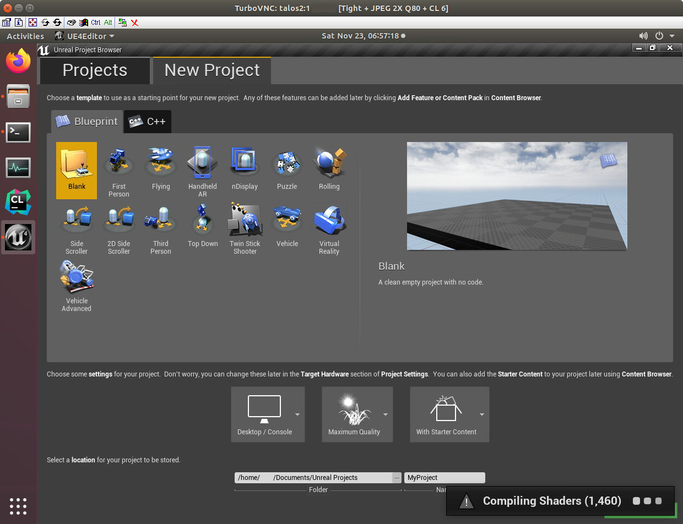Browse for project folder with ellipsis button
Viewport: 683px width, 524px height.
click(x=397, y=478)
